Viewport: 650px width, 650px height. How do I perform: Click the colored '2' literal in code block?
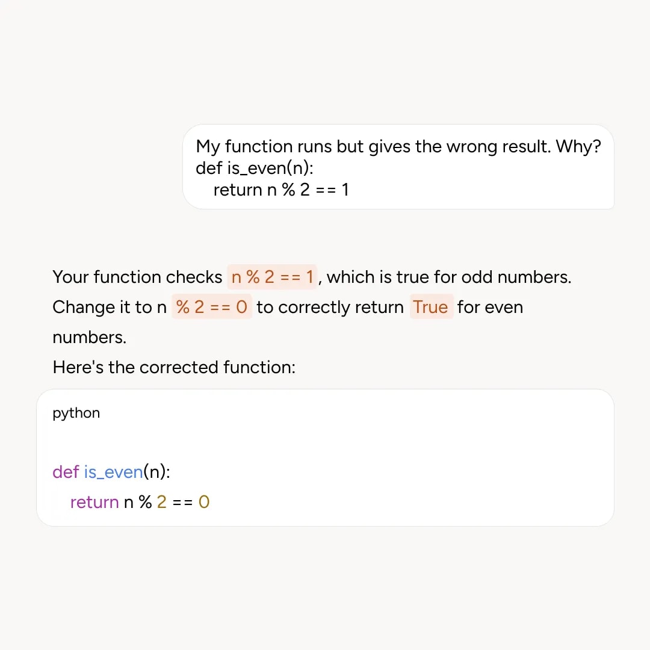tap(162, 502)
